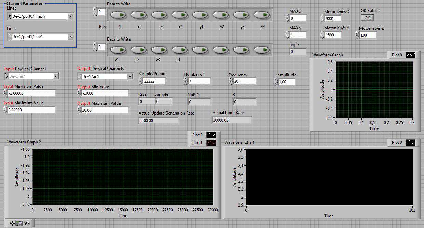Toggle the x4 bit switch
This screenshot has width=424, height=228.
click(x=180, y=15)
